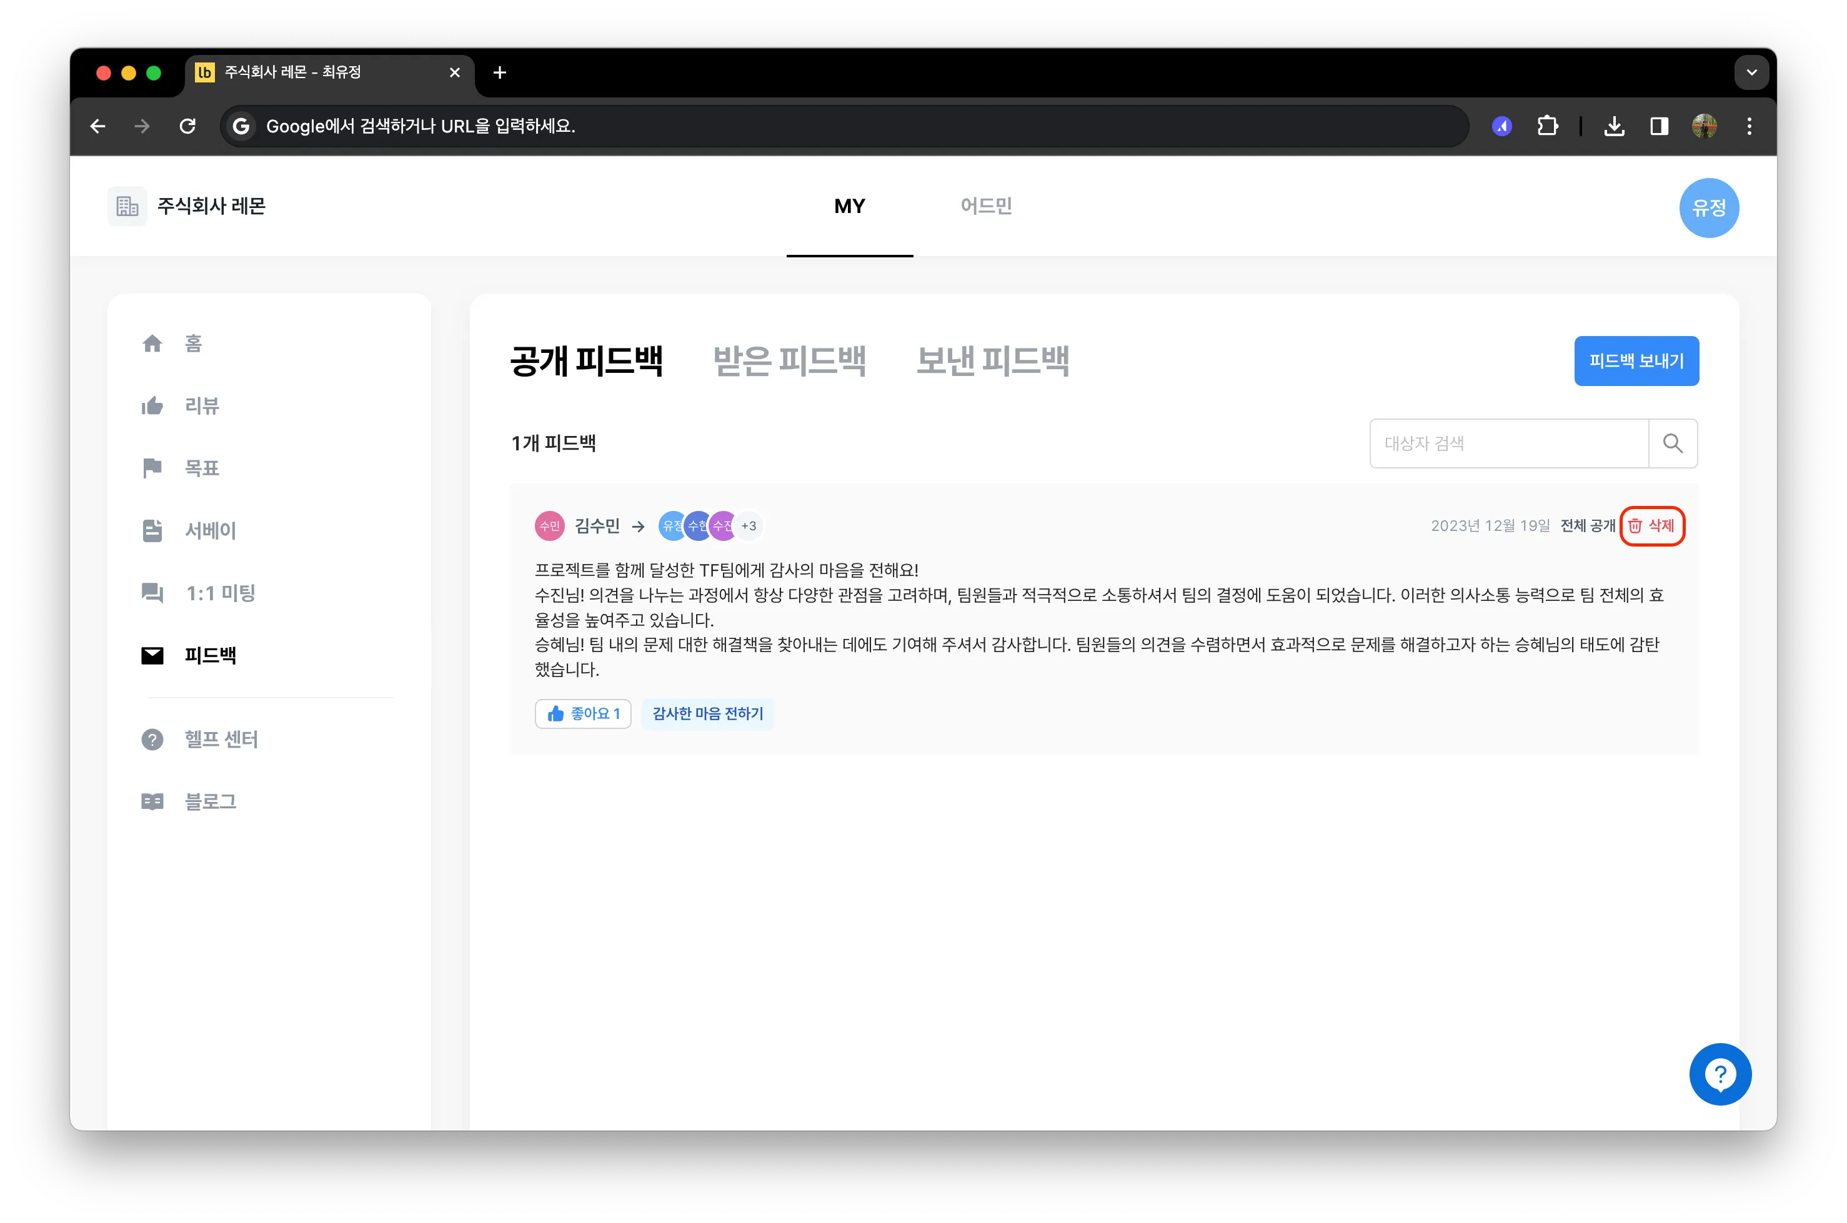Click the Chrome profile picture icon
This screenshot has width=1847, height=1223.
1704,126
